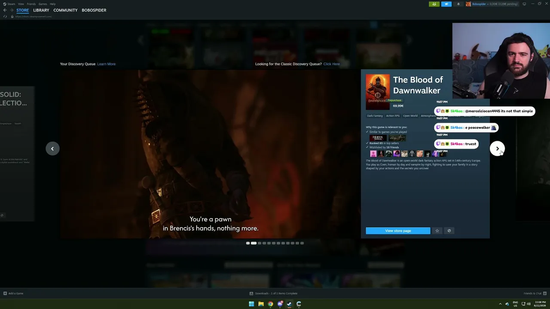The width and height of the screenshot is (550, 309).
Task: Switch to Big Picture mode icon
Action: click(x=524, y=4)
